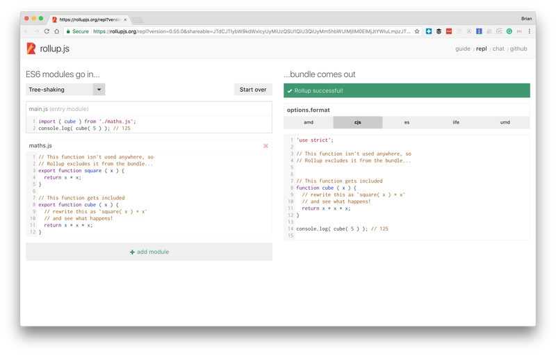Select the es output format
The width and height of the screenshot is (556, 355).
click(407, 122)
